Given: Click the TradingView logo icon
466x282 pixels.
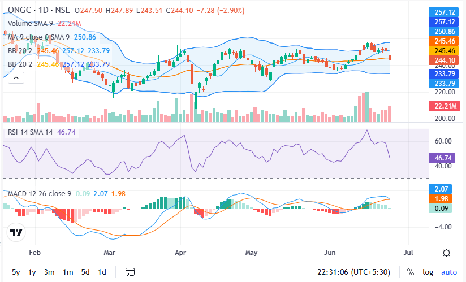Looking at the screenshot, I should [16, 232].
